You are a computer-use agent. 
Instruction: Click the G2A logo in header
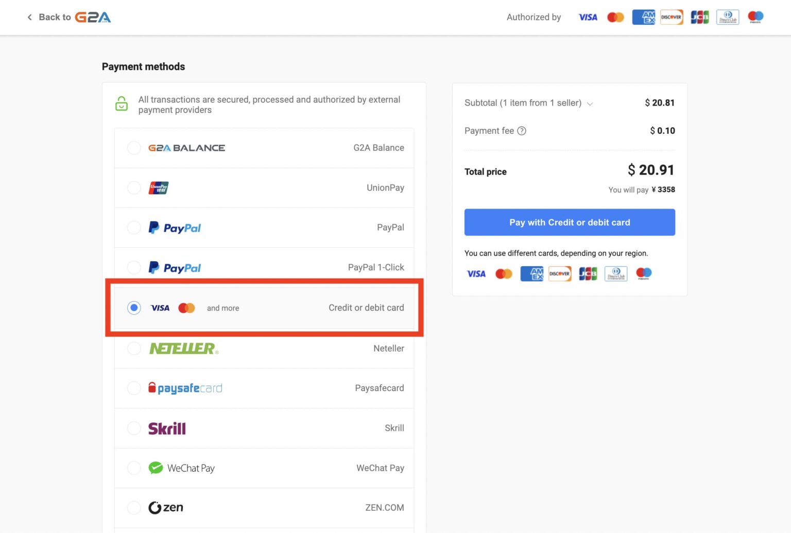click(93, 17)
